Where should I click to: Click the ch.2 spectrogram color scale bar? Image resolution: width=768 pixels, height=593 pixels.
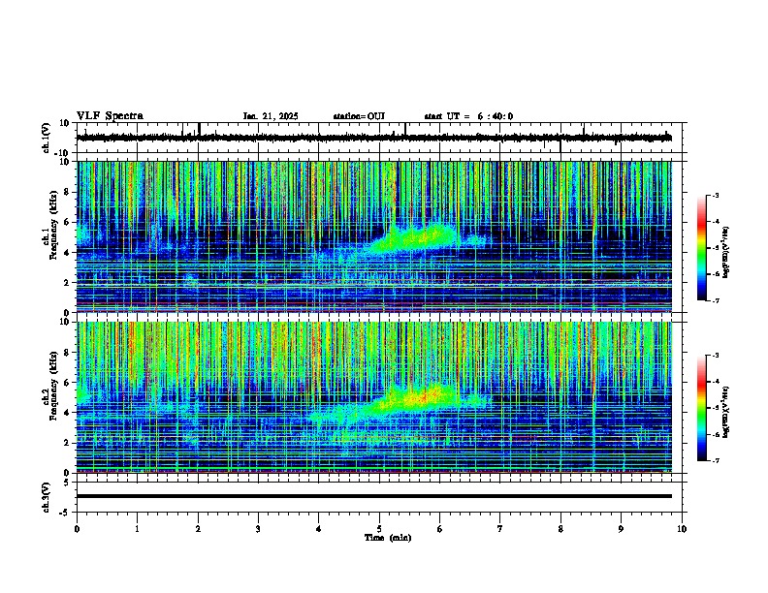pyautogui.click(x=701, y=408)
